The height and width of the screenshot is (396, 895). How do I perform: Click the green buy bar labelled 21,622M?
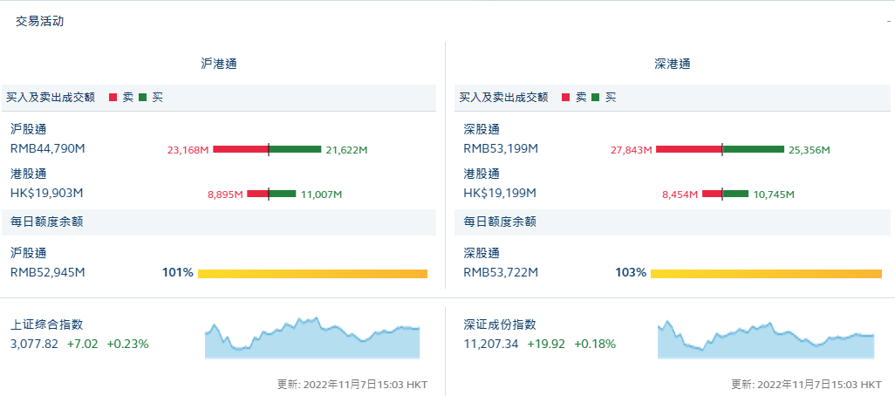[x=295, y=149]
